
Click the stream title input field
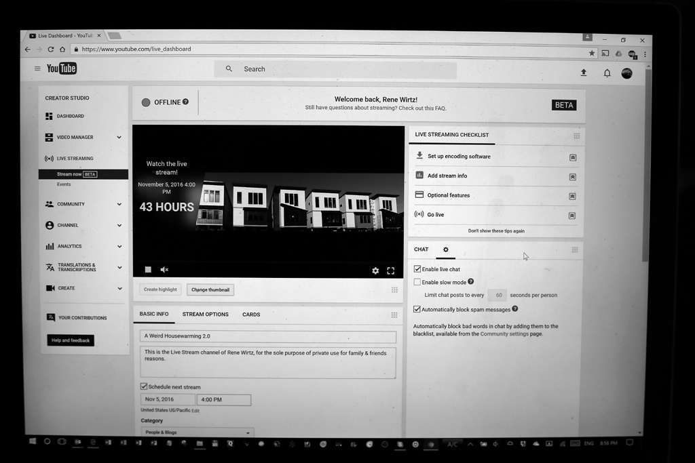tap(267, 336)
